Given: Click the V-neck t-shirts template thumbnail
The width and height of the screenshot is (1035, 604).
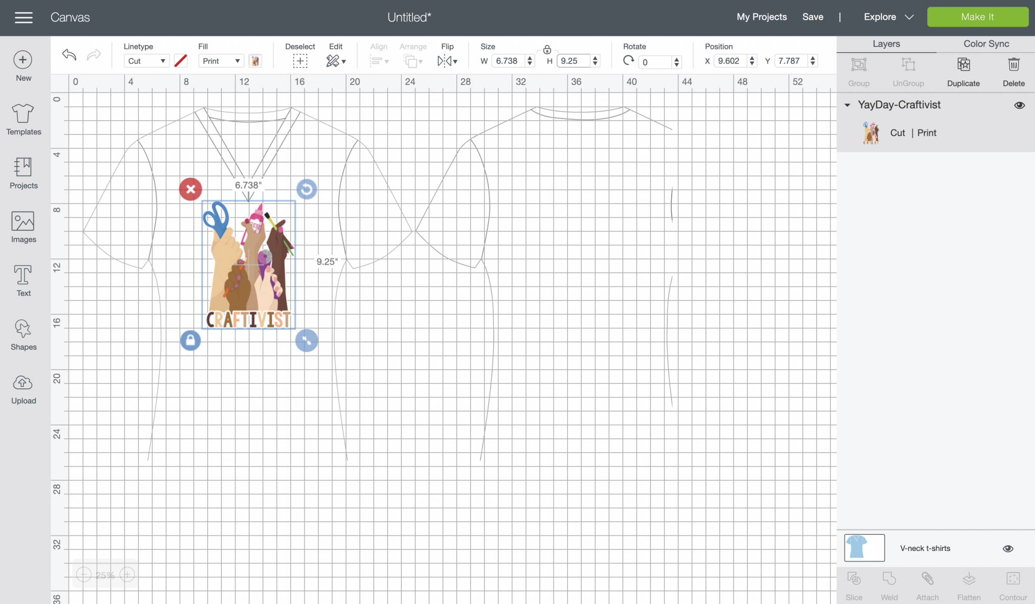Looking at the screenshot, I should coord(864,548).
